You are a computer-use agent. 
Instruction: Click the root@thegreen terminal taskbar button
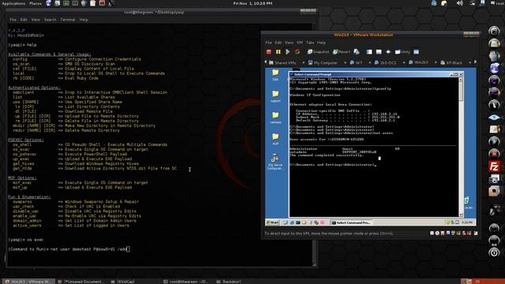186,282
